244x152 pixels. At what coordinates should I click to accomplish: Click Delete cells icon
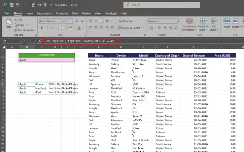236,21
